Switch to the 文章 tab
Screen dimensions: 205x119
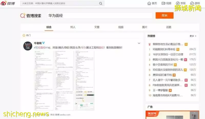point(97,27)
